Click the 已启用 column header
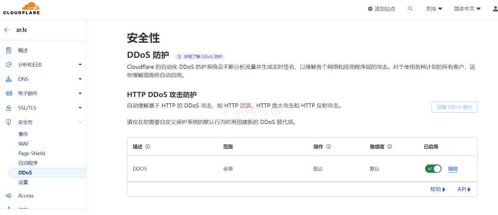The width and height of the screenshot is (498, 215). [x=431, y=147]
